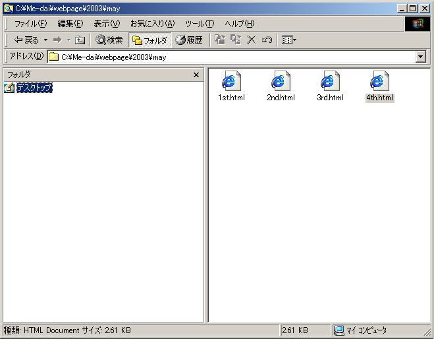This screenshot has height=339, width=434.
Task: Click the Delete X toolbar icon
Action: tap(252, 40)
